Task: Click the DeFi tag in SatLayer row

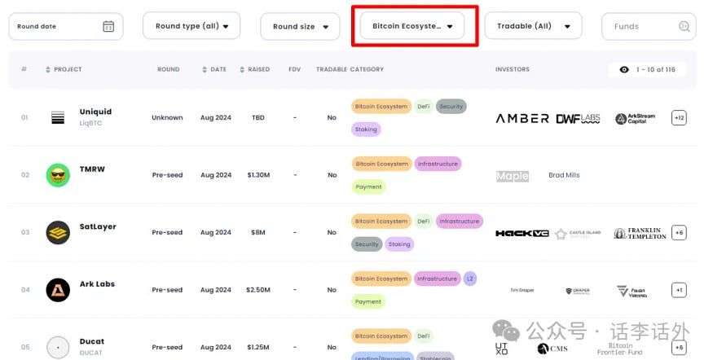Action: click(x=424, y=222)
